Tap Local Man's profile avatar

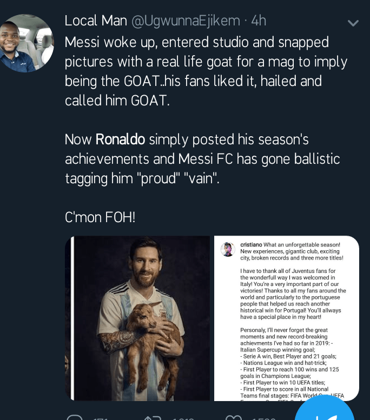[27, 43]
